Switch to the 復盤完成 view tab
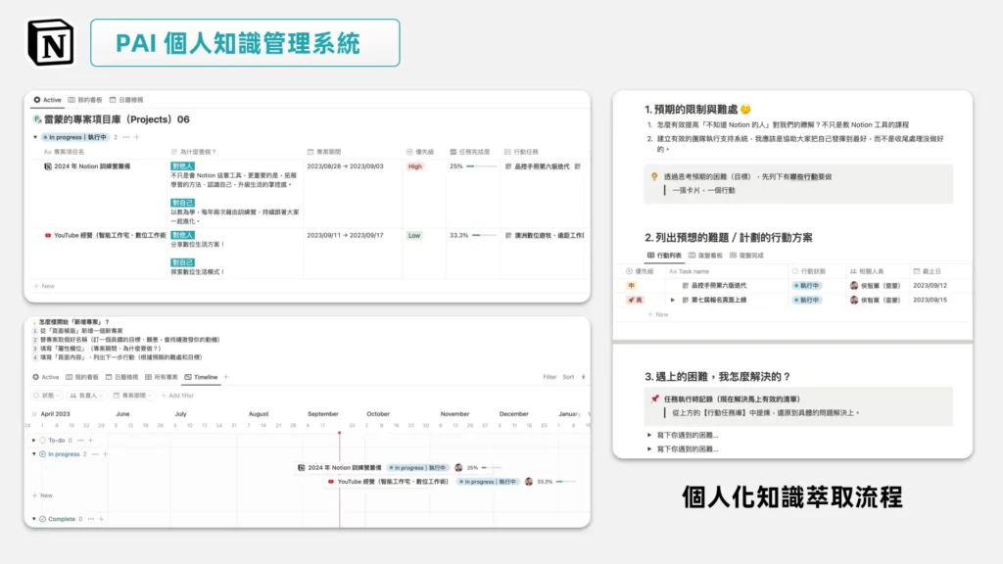Viewport: 1003px width, 564px height. 745,256
